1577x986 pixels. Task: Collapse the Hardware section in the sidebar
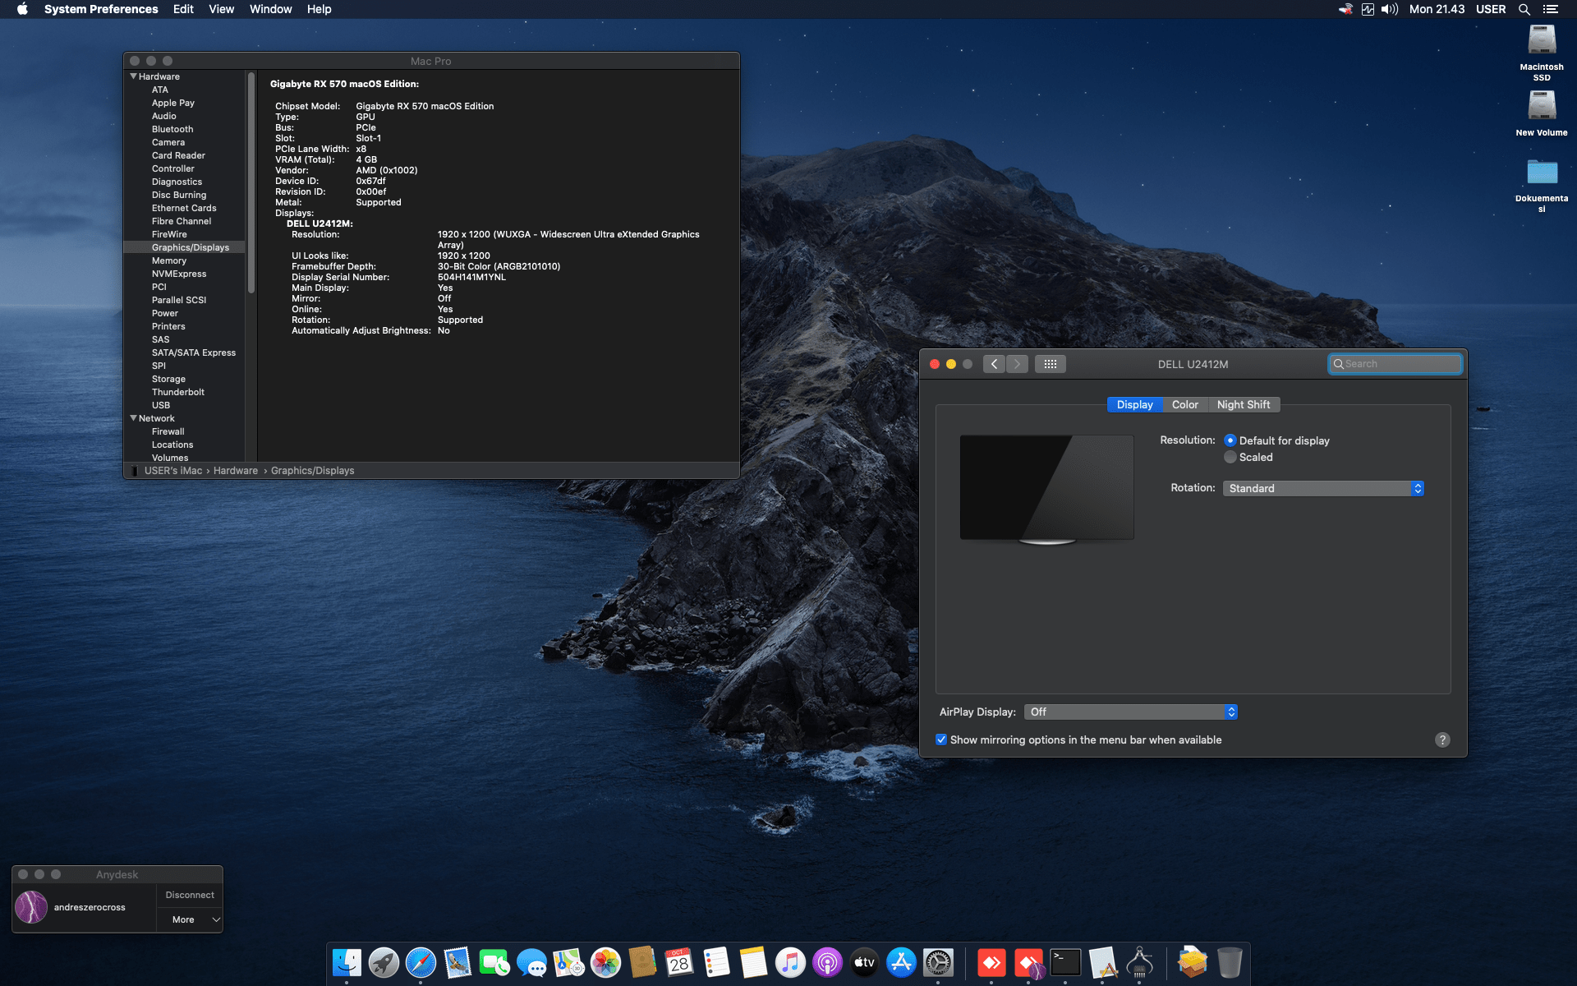pos(134,76)
